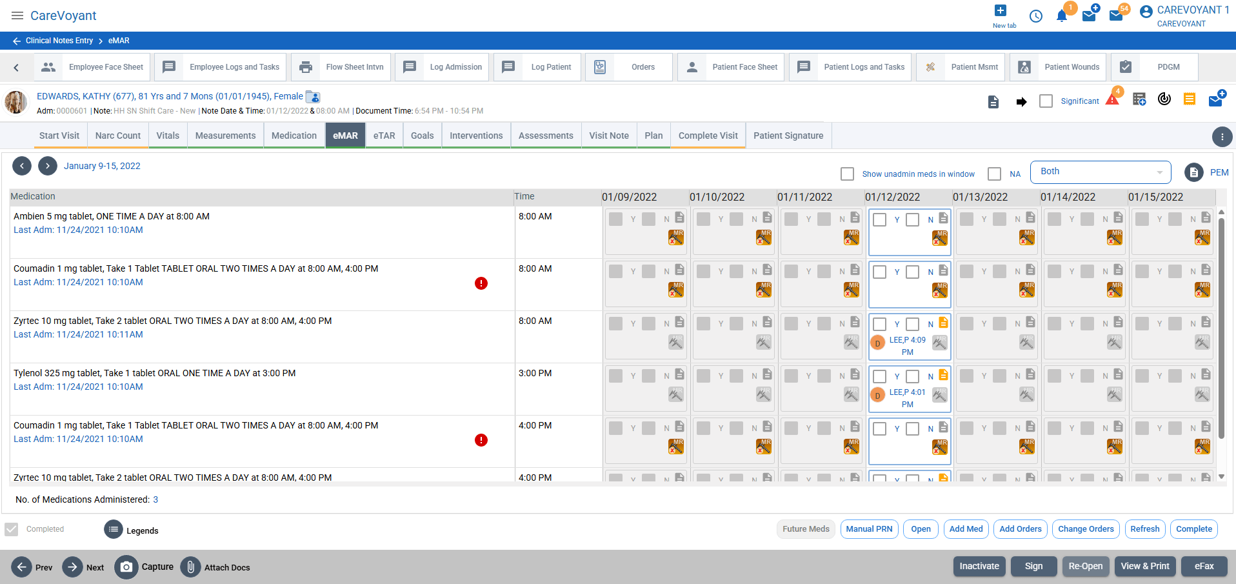Screen dimensions: 1236x584
Task: Click MR icon for Ambien on 01/12/2022
Action: click(940, 238)
